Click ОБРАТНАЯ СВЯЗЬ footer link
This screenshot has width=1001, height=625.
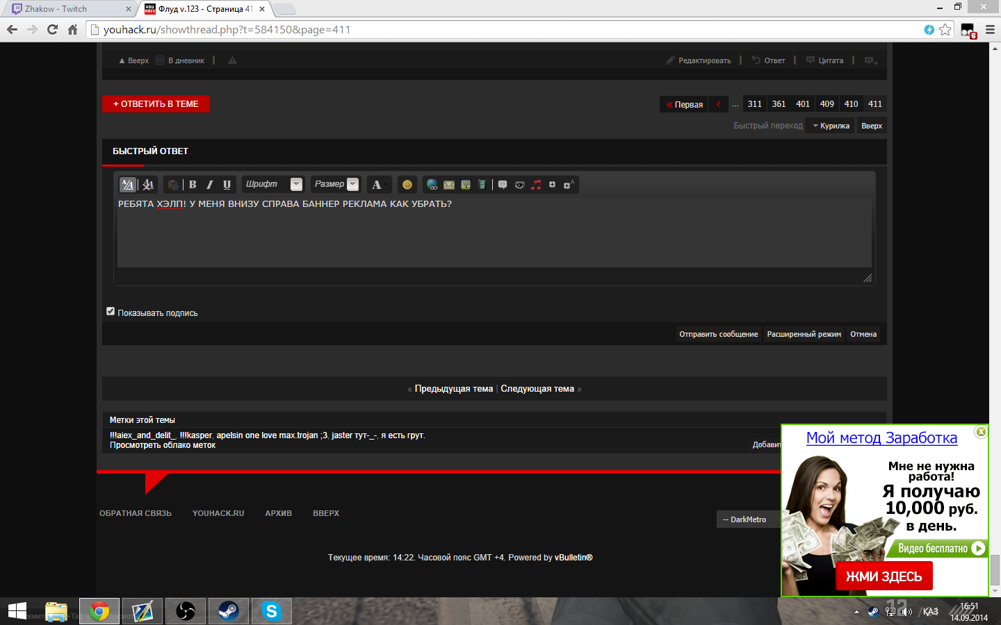[136, 513]
